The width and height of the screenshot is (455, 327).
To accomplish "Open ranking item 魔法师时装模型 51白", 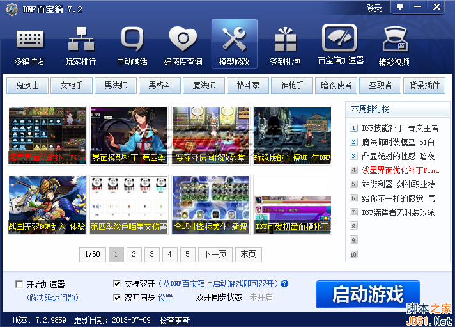I will point(398,142).
